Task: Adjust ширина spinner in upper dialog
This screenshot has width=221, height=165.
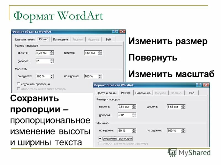Action: (x=100, y=53)
